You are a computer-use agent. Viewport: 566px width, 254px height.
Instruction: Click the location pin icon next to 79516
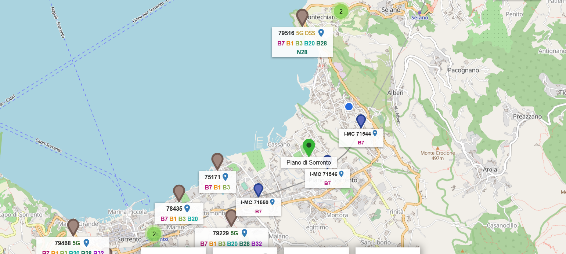point(321,33)
